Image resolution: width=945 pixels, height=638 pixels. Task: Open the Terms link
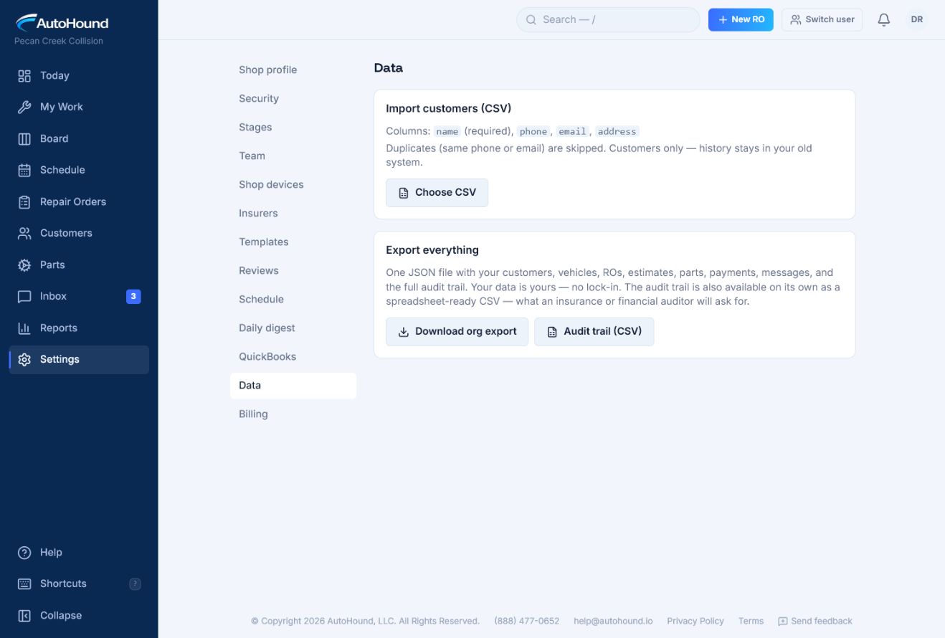click(x=751, y=622)
